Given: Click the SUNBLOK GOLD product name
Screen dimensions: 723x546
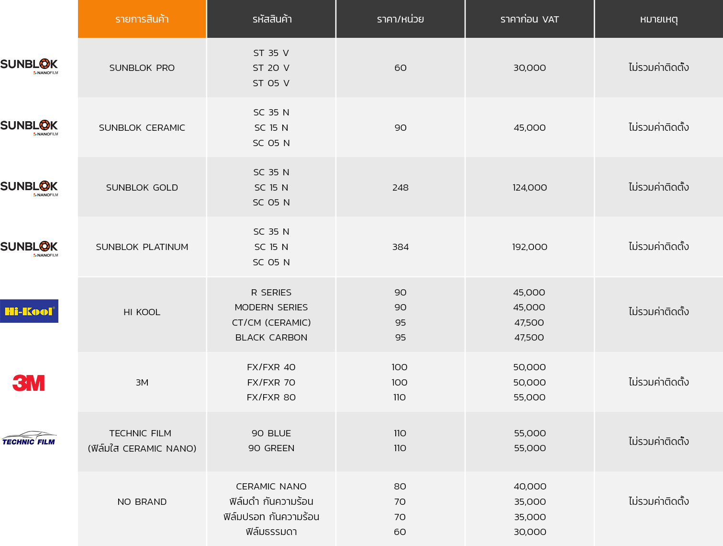Looking at the screenshot, I should [142, 188].
